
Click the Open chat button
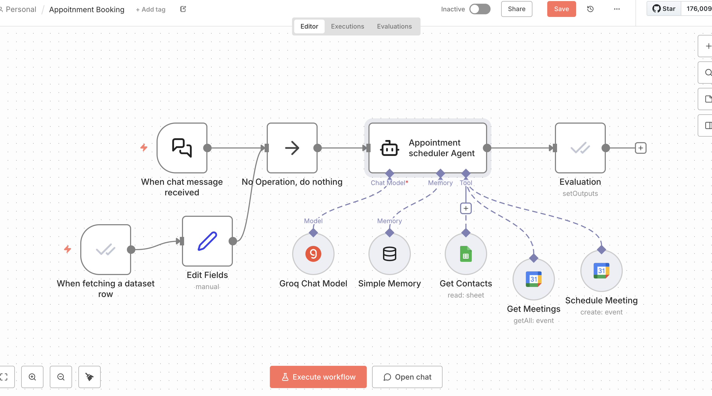pyautogui.click(x=407, y=377)
